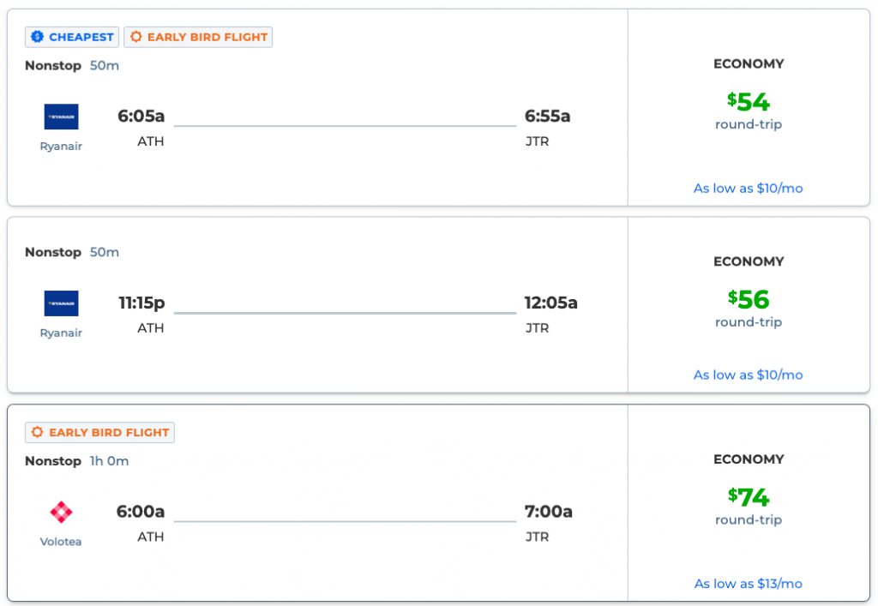Click the sun icon on the first Early Bird badge
This screenshot has width=878, height=606.
click(135, 37)
